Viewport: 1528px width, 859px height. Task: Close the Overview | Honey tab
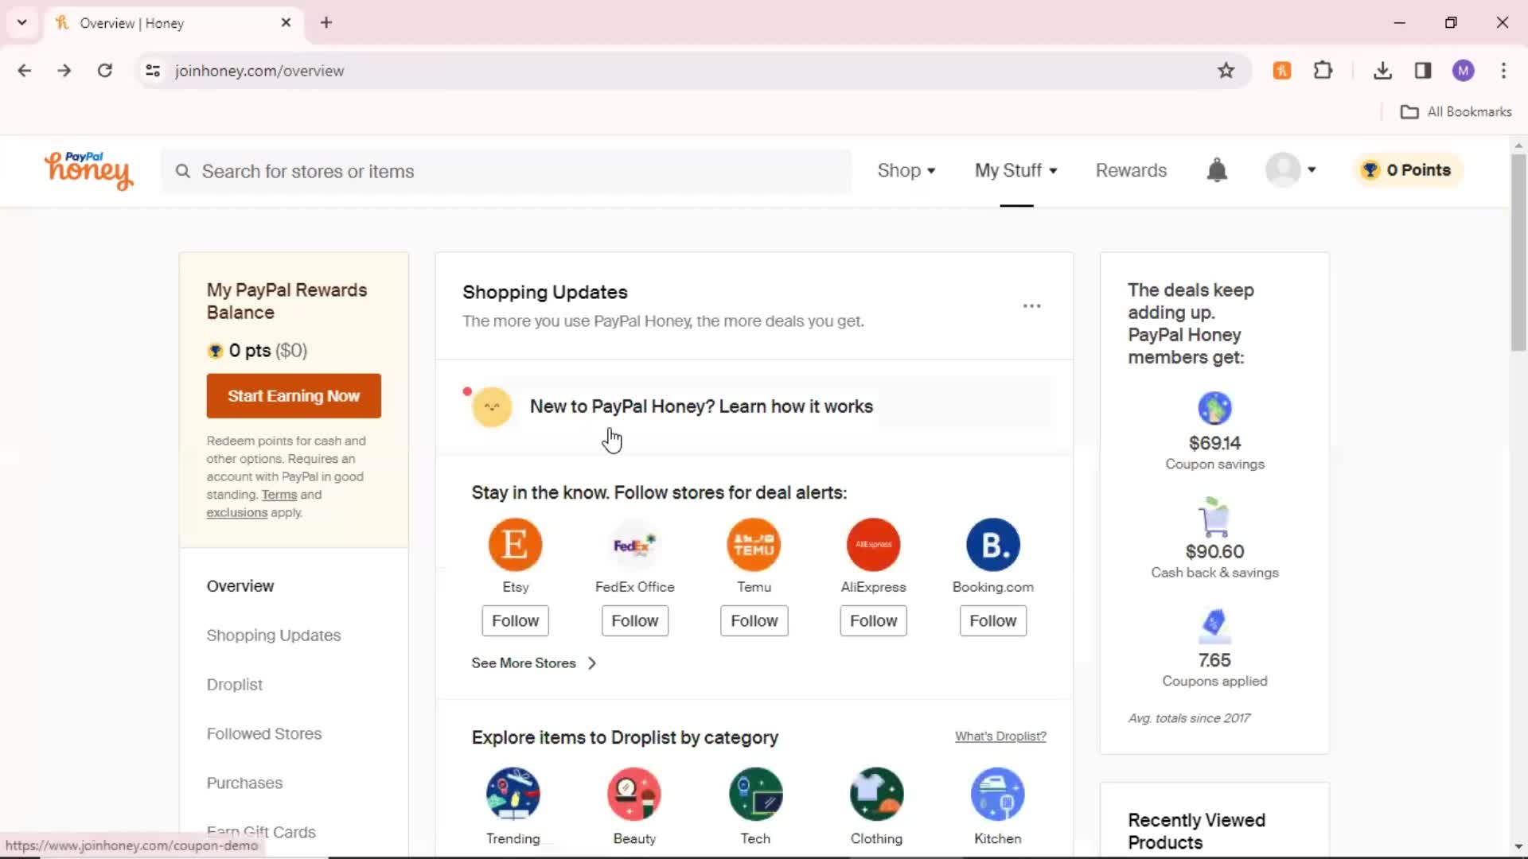pyautogui.click(x=286, y=22)
